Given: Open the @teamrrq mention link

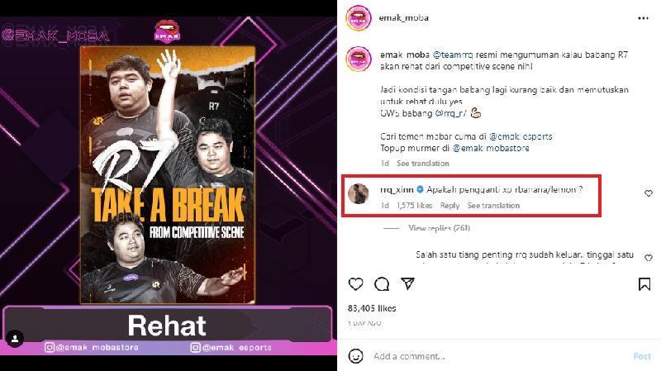Looking at the screenshot, I should point(453,55).
